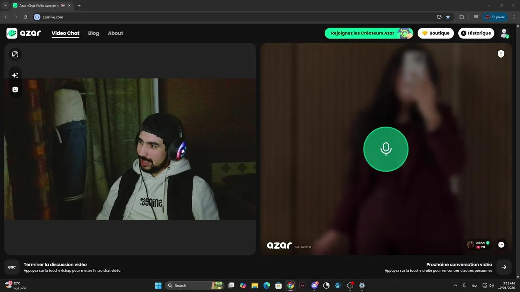The width and height of the screenshot is (520, 292).
Task: Open the Video Chat tab
Action: (x=65, y=33)
